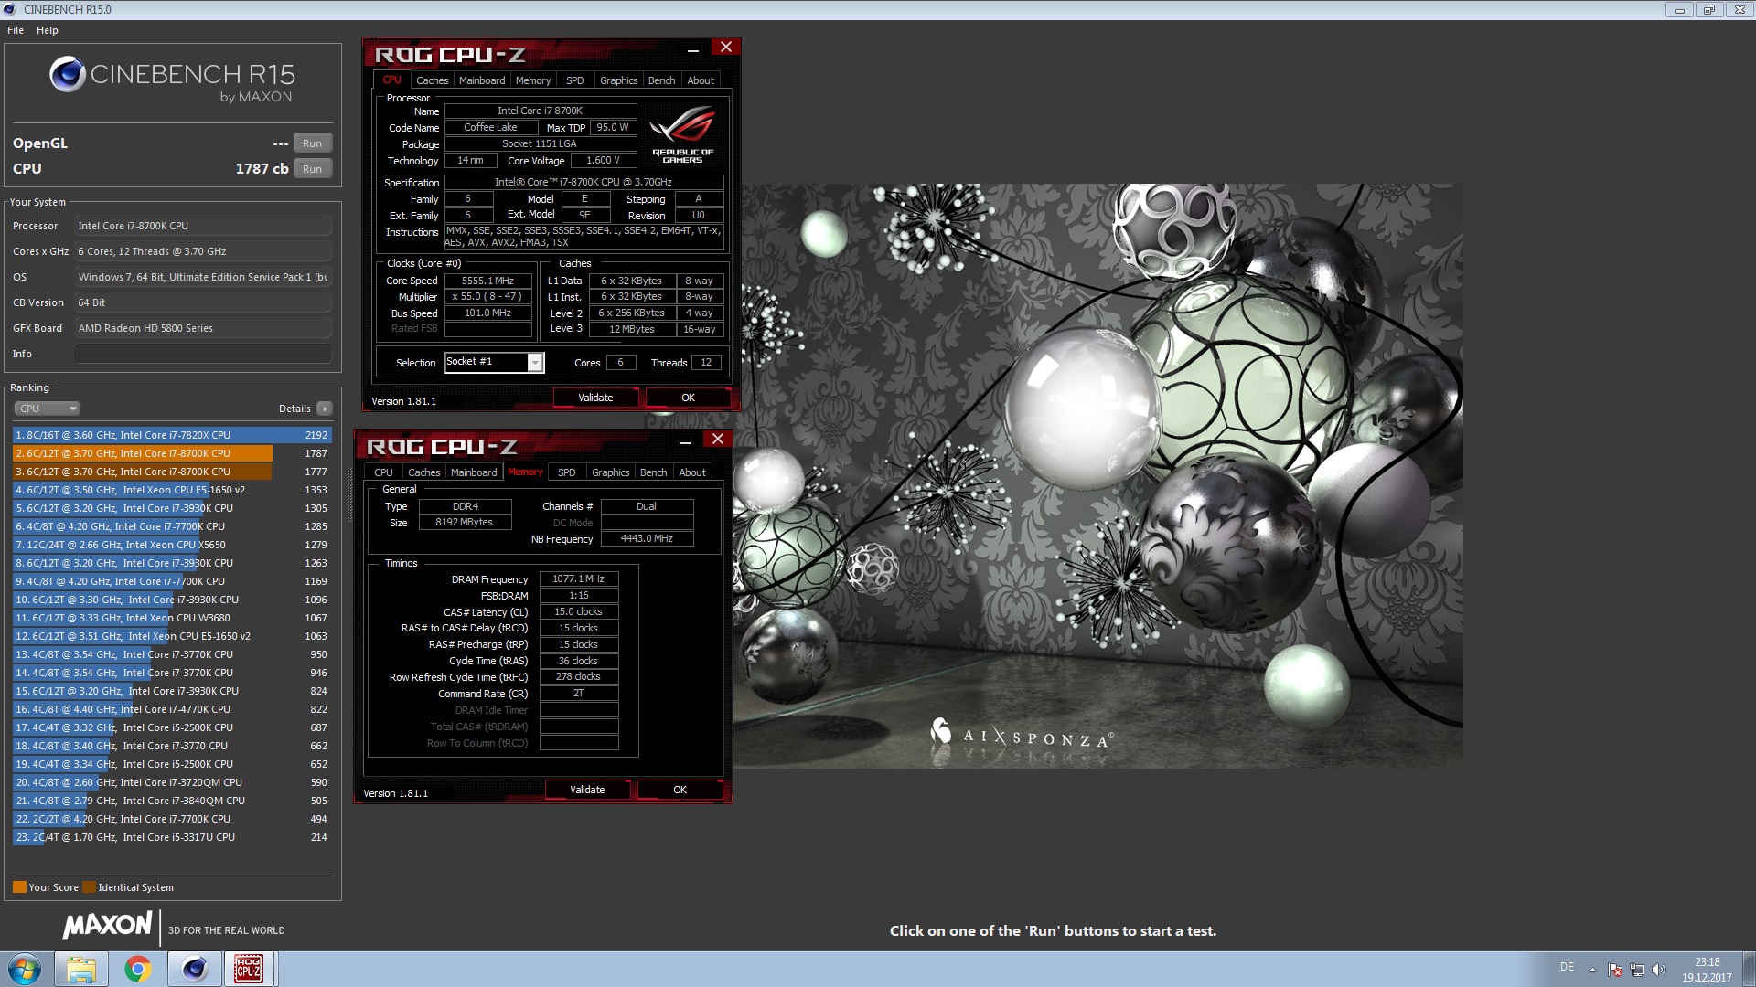Image resolution: width=1756 pixels, height=987 pixels.
Task: Open Bench tab in lower CPU-Z window
Action: click(653, 472)
